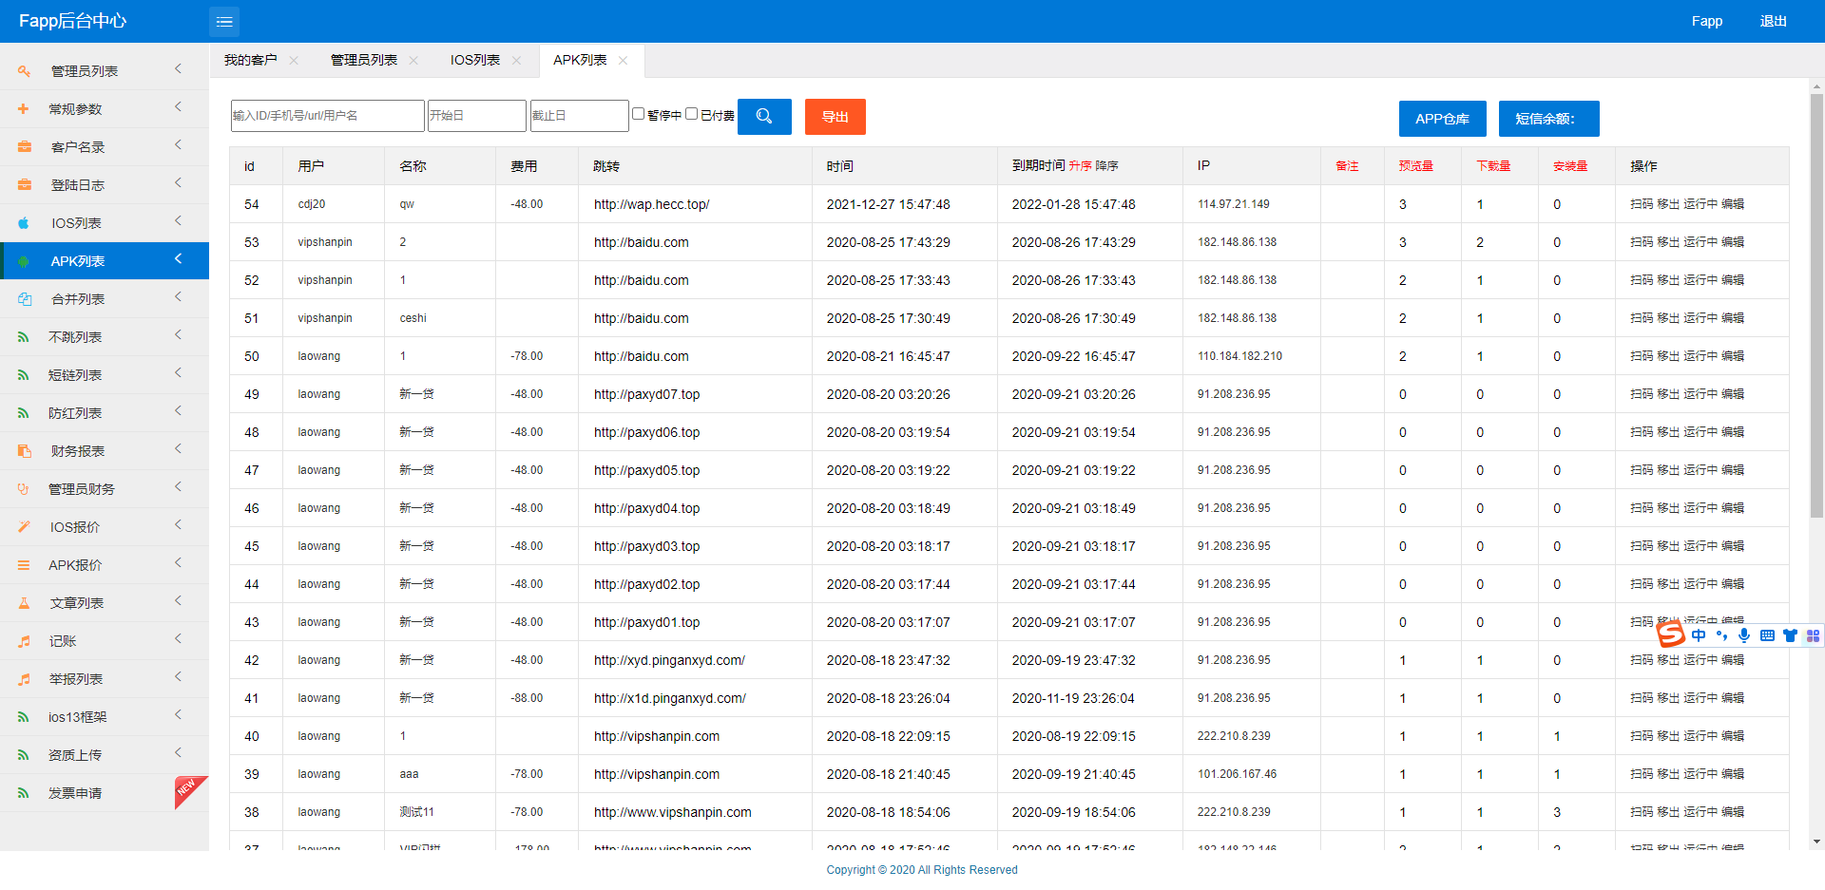
Task: Click the key icon beside 管理员列表
Action: (24, 71)
